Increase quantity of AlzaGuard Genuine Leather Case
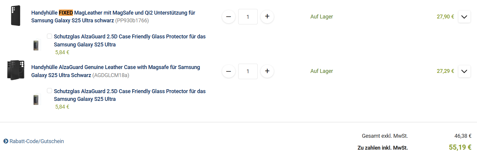The image size is (477, 155). (x=267, y=71)
